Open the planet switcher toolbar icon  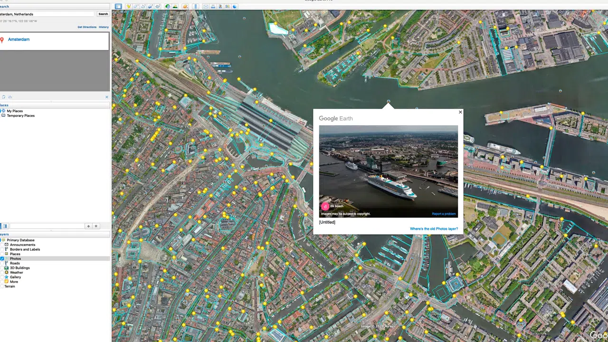click(x=185, y=7)
